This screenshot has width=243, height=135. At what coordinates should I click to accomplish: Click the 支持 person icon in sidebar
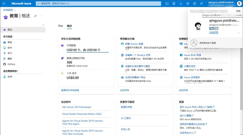[x=4, y=77]
